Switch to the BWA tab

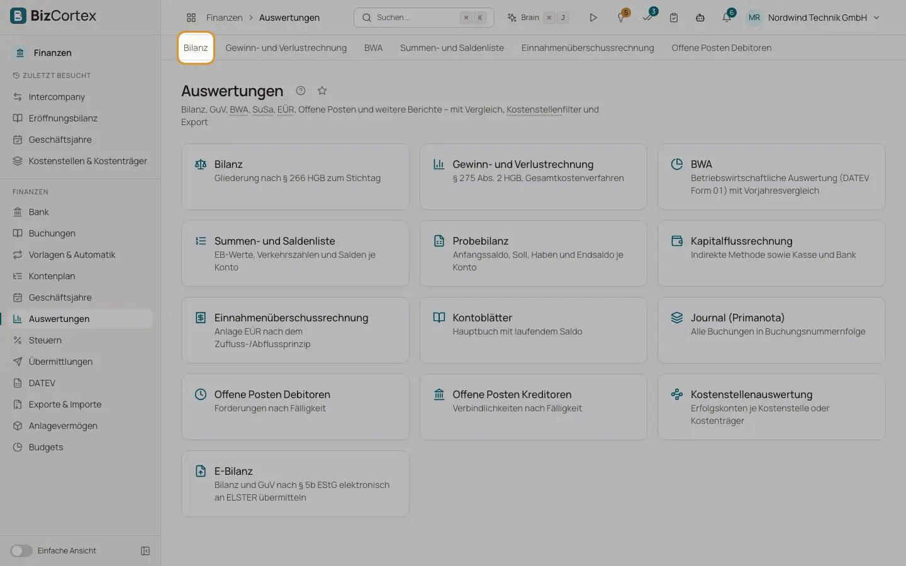click(373, 48)
